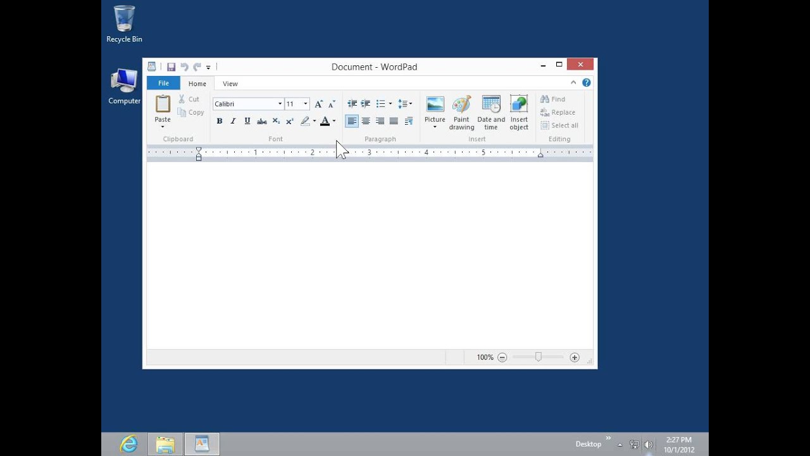Click Shrink font icon

pyautogui.click(x=331, y=104)
